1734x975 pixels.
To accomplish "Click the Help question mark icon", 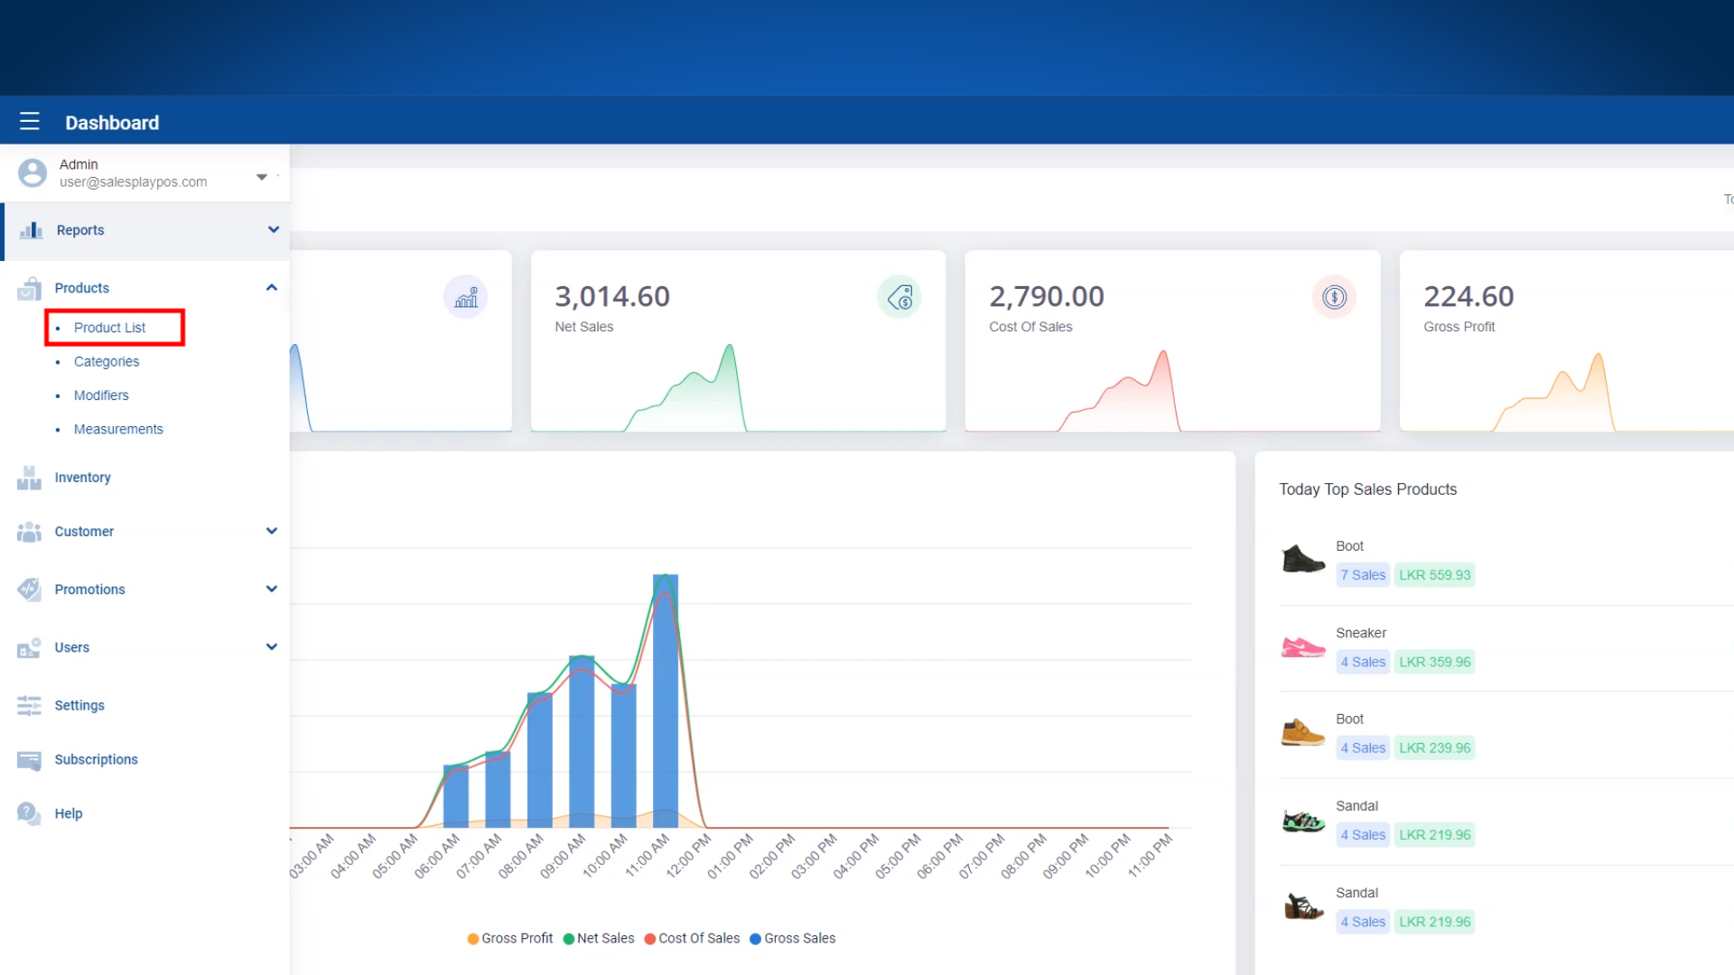I will (x=29, y=813).
